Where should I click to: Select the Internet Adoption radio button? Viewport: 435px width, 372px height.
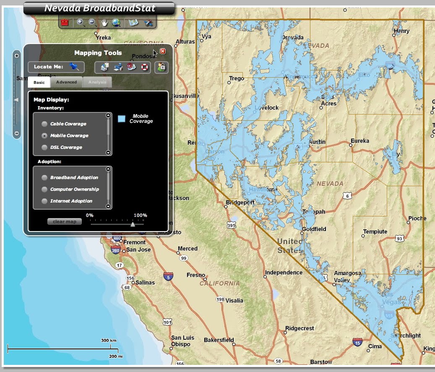click(44, 201)
